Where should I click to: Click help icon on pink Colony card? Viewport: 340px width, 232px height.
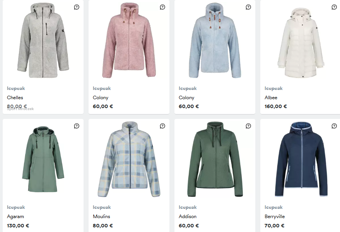(x=162, y=7)
